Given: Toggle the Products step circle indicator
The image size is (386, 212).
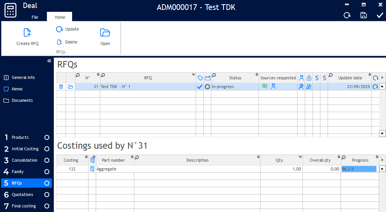Looking at the screenshot, I should tap(47, 137).
